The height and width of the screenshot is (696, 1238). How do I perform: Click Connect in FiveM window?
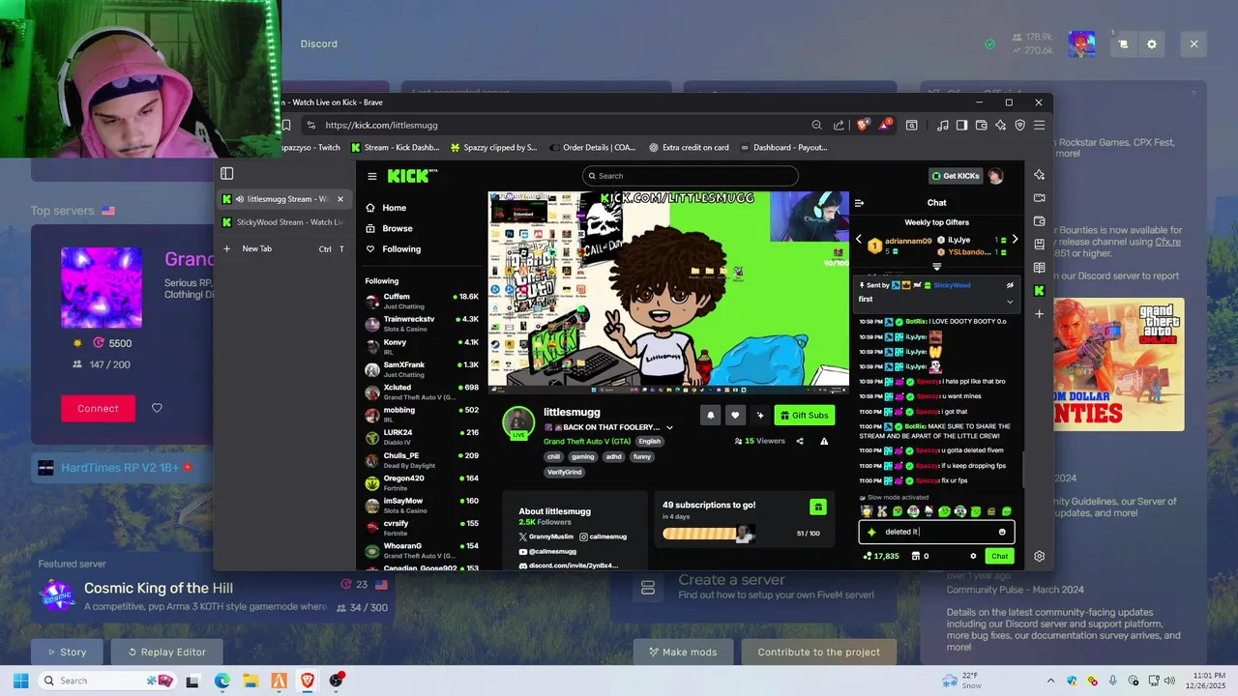98,408
